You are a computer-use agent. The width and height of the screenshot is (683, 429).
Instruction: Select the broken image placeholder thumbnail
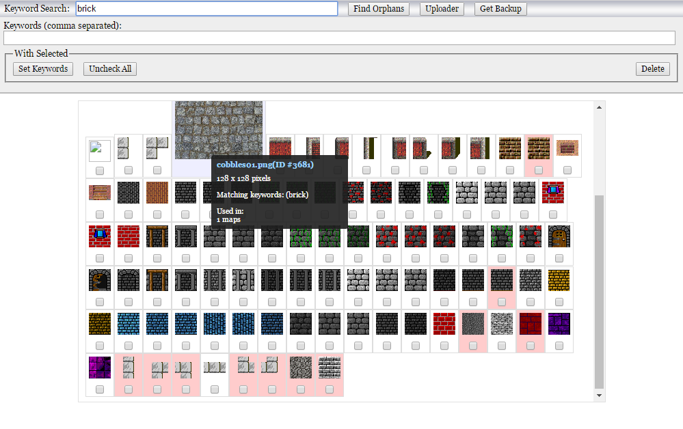100,150
